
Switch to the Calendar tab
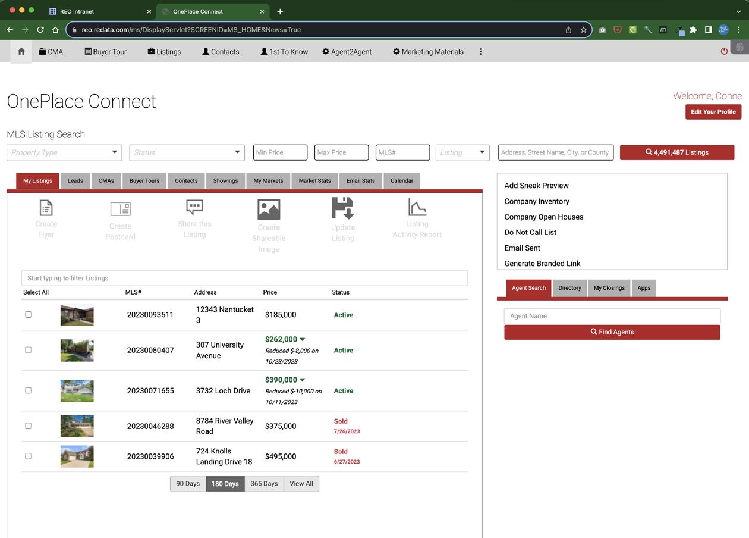pos(402,180)
